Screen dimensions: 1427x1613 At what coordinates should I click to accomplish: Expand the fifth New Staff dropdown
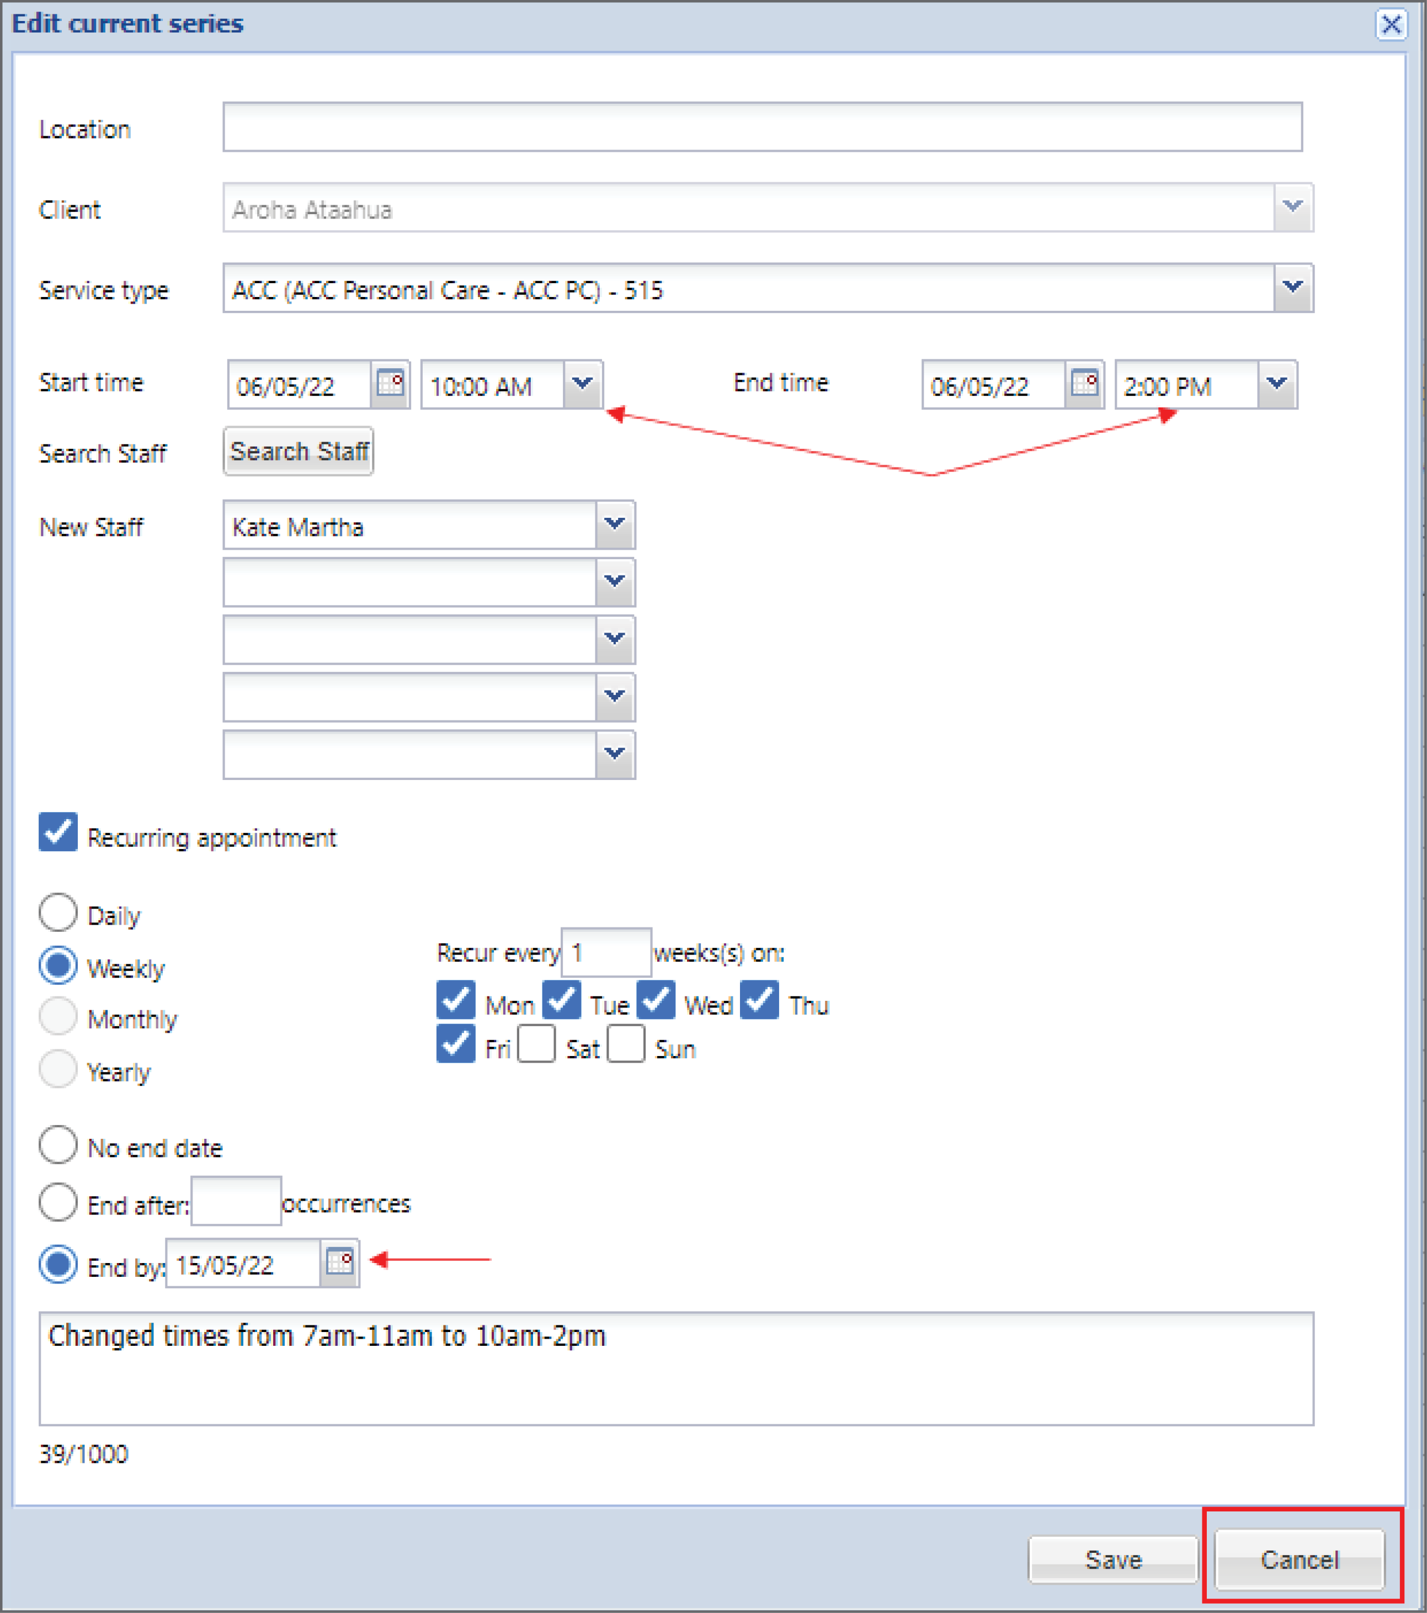click(615, 755)
